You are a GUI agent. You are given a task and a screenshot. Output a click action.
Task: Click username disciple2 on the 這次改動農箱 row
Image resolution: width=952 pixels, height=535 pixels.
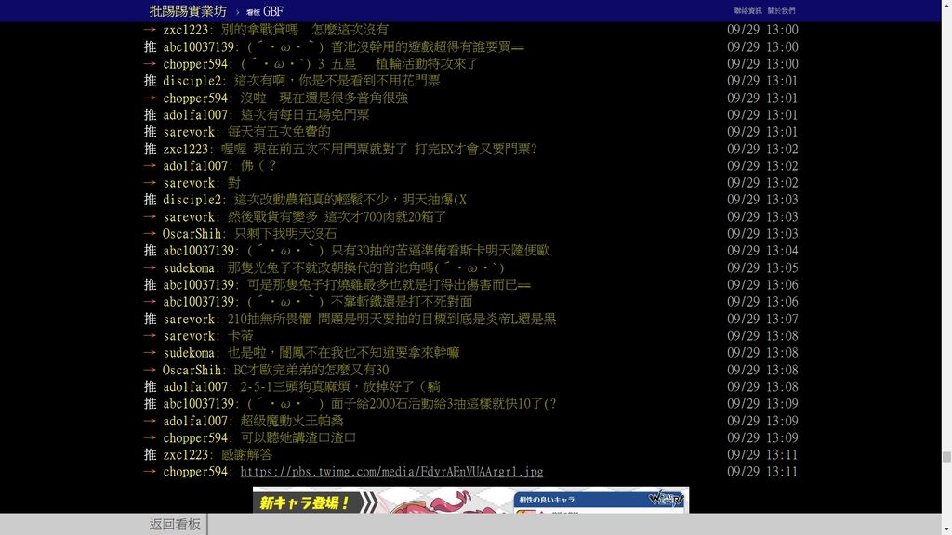pos(192,200)
